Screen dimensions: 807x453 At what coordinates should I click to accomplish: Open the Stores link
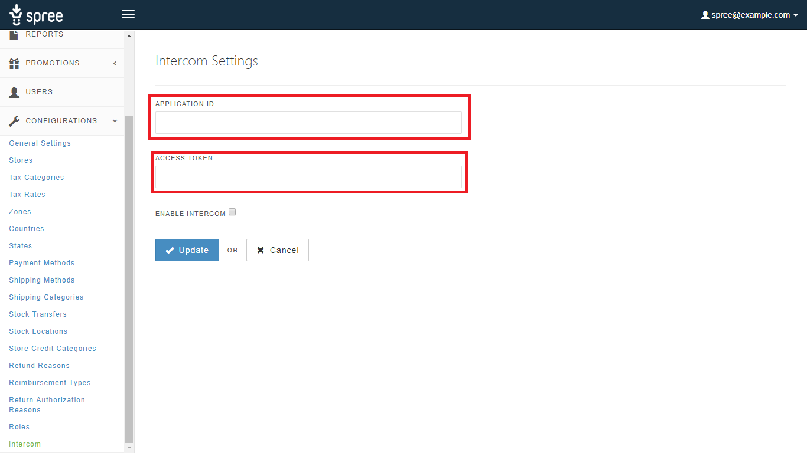click(x=21, y=160)
